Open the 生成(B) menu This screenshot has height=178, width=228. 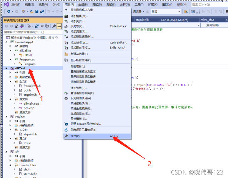83,4
